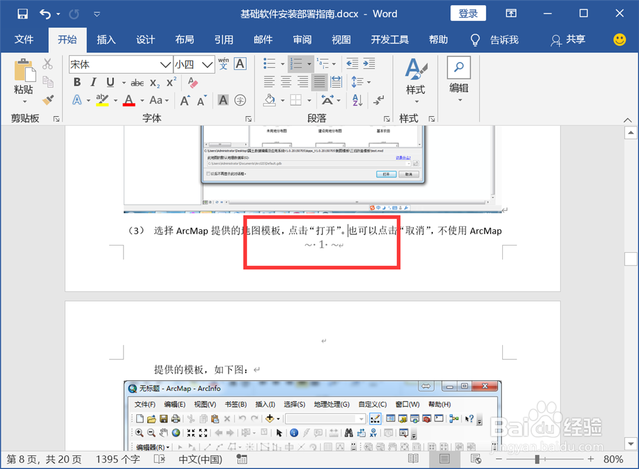Click the 登录 sign-in button
The width and height of the screenshot is (639, 469).
tap(468, 13)
